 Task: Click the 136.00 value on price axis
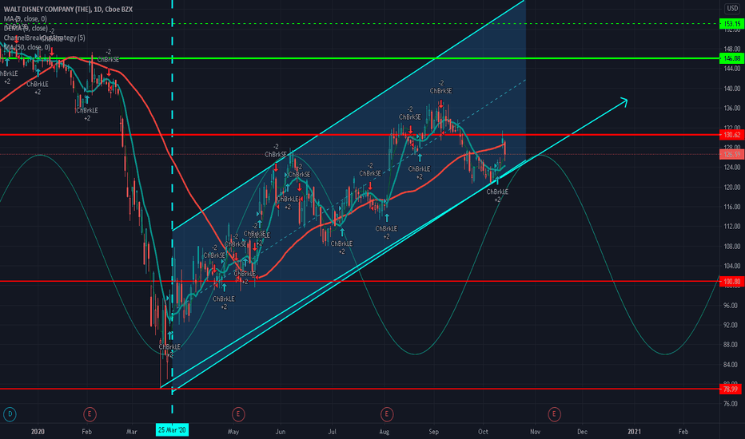point(731,109)
